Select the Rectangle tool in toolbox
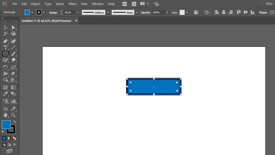This screenshot has height=155, width=275. [5, 54]
